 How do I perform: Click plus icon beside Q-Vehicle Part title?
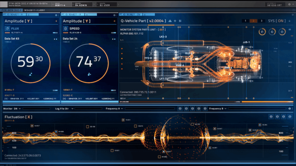click(x=175, y=21)
